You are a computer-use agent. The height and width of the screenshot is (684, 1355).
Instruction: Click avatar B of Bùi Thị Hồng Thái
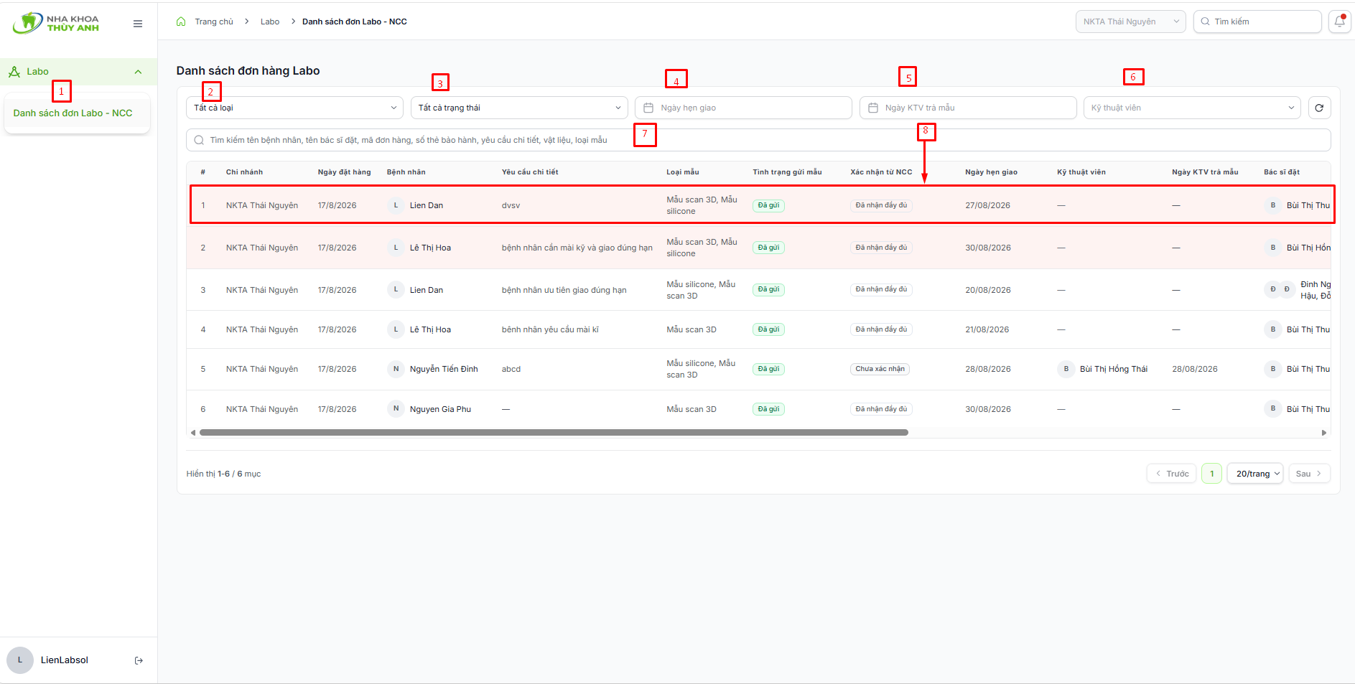click(1066, 369)
